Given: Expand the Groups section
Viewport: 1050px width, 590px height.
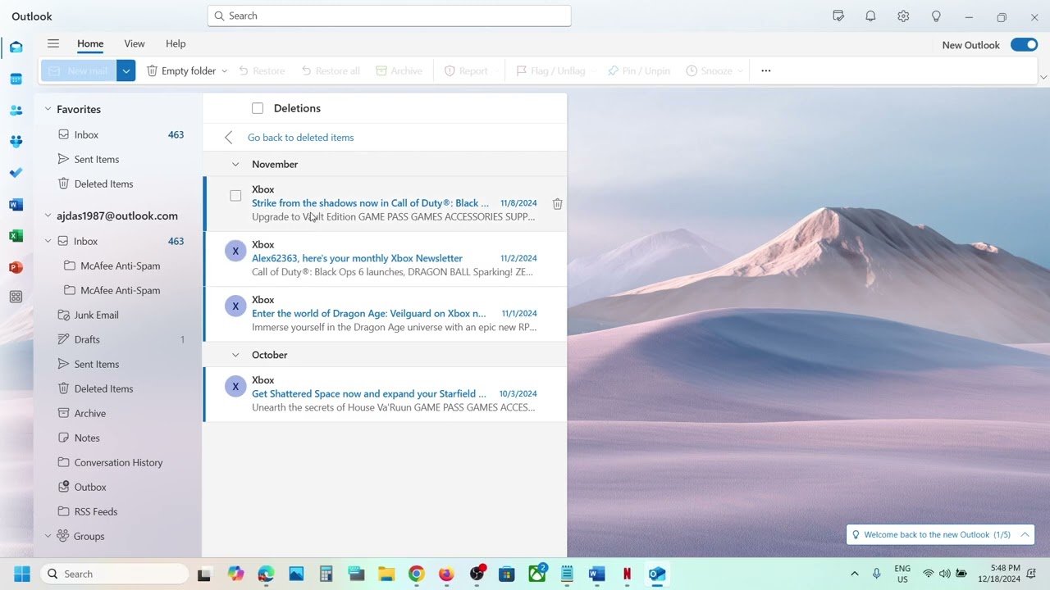Looking at the screenshot, I should [x=48, y=536].
